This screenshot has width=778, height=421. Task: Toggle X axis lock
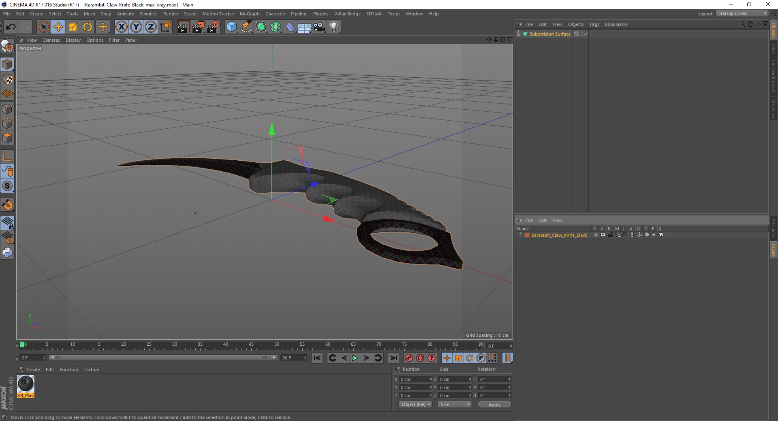tap(121, 27)
